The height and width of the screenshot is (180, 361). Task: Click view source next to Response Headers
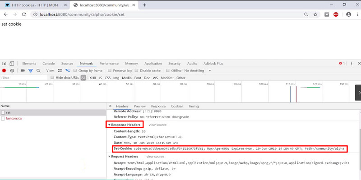157,125
